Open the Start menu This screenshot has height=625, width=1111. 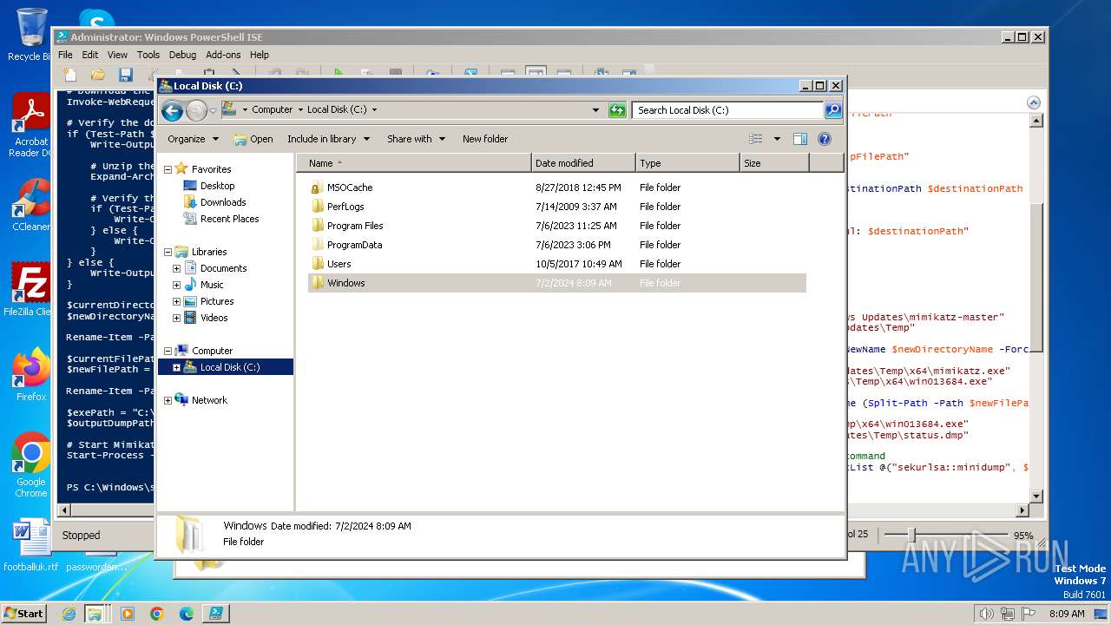(23, 614)
